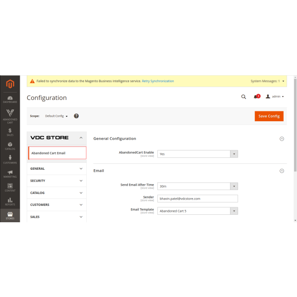This screenshot has width=297, height=297.
Task: Open the notifications bell icon
Action: tap(257, 97)
